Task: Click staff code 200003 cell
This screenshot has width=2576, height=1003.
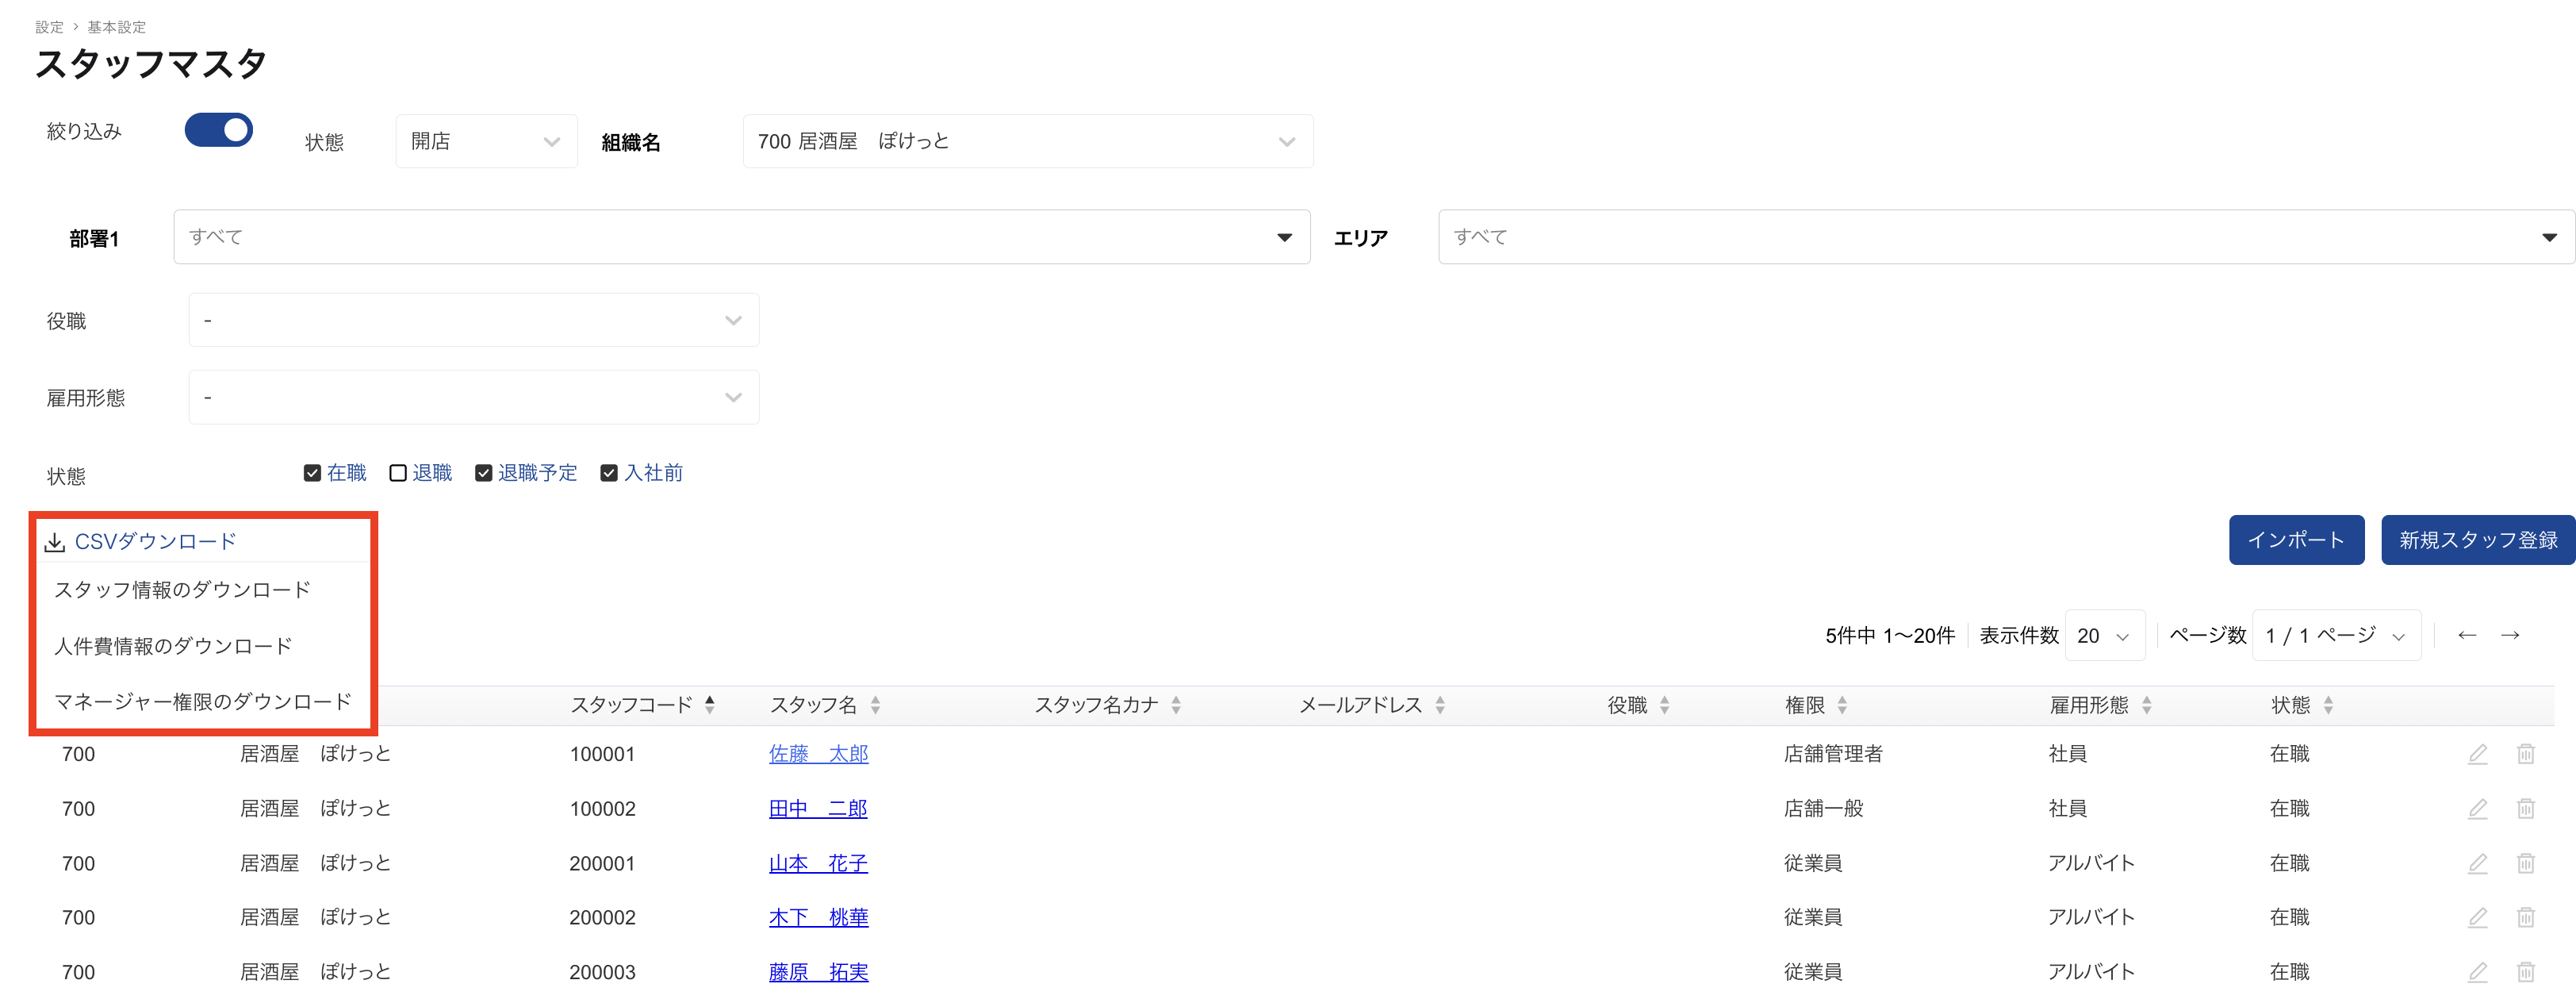Action: (x=602, y=972)
